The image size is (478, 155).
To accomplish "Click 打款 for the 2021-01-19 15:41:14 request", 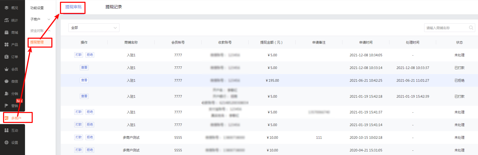I will coord(79,124).
